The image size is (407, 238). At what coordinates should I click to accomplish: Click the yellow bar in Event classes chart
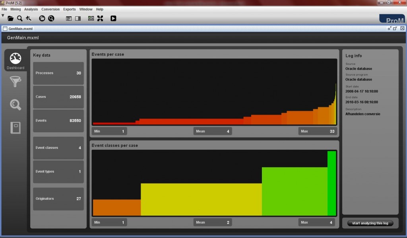[201, 199]
